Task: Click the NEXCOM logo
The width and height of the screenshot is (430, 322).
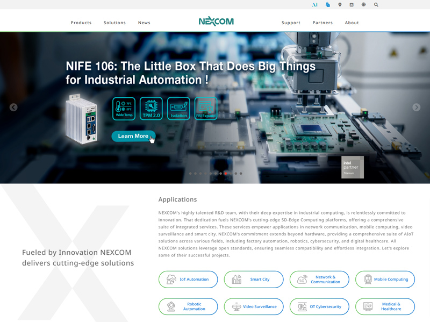Action: pyautogui.click(x=216, y=22)
